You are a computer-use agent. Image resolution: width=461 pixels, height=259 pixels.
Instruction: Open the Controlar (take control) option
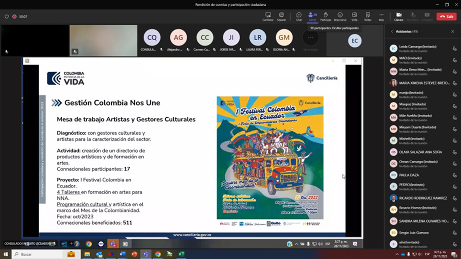pos(268,17)
